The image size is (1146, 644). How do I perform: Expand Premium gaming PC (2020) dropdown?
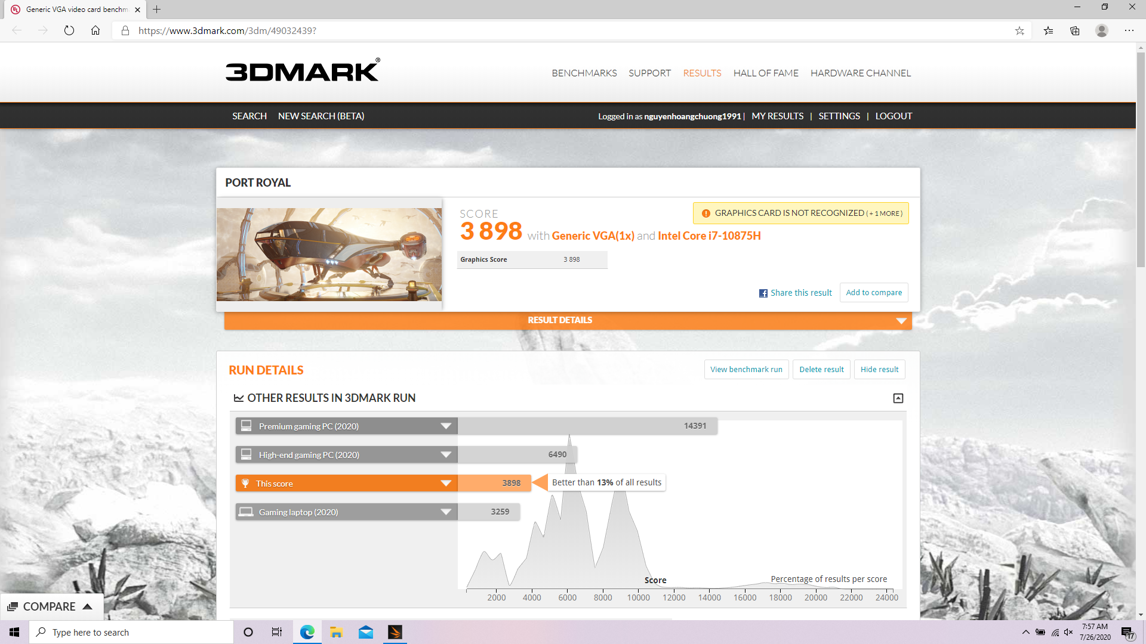[x=446, y=426]
